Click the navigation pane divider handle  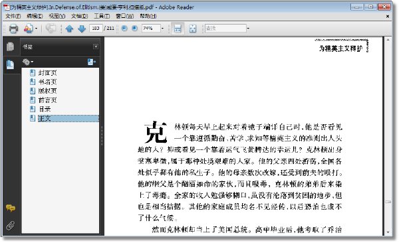(x=102, y=135)
